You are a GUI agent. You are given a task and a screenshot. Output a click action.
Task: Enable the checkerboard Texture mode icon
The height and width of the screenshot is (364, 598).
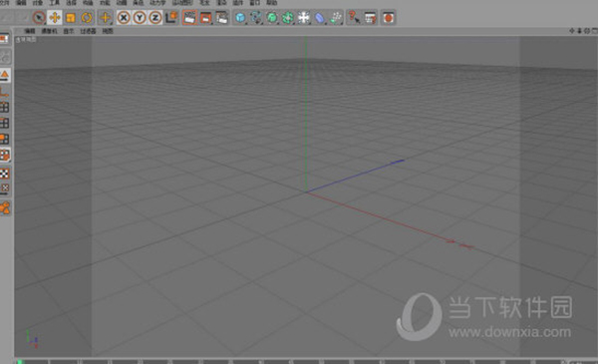pyautogui.click(x=4, y=174)
